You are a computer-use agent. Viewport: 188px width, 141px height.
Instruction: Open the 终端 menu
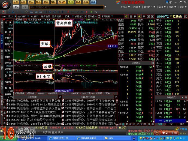172,7
